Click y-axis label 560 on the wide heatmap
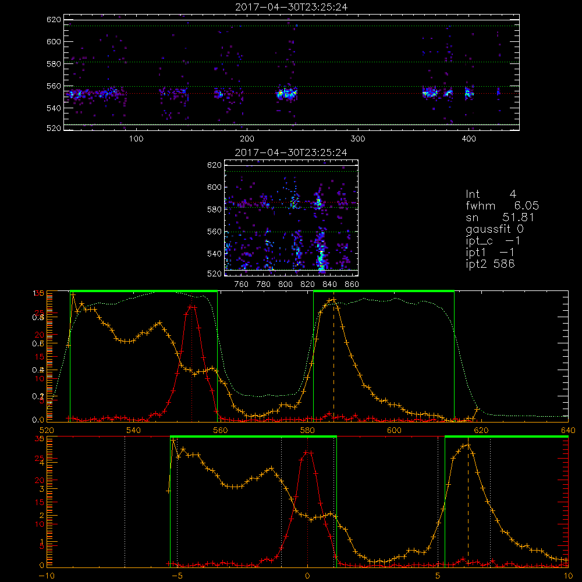Viewport: 582px width, 582px height. tap(54, 86)
